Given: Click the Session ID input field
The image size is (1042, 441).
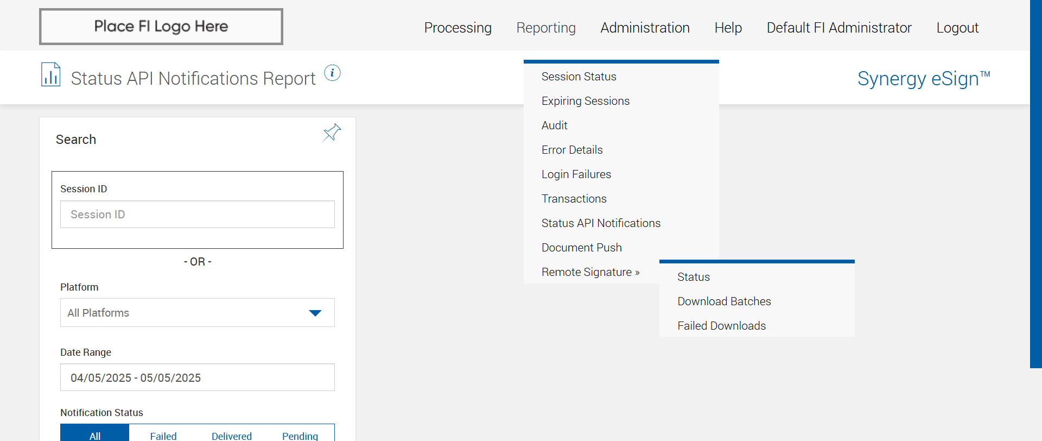Looking at the screenshot, I should (x=197, y=215).
